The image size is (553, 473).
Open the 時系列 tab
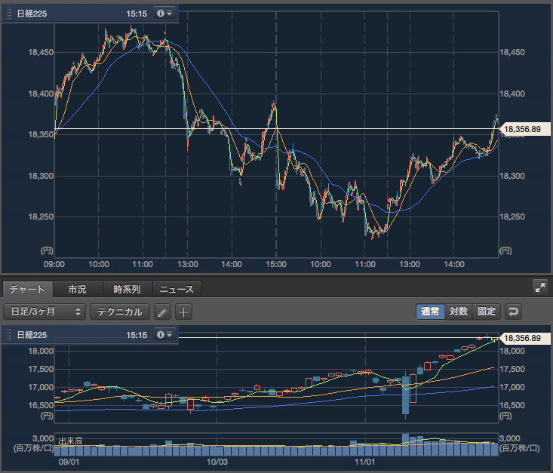click(x=127, y=289)
